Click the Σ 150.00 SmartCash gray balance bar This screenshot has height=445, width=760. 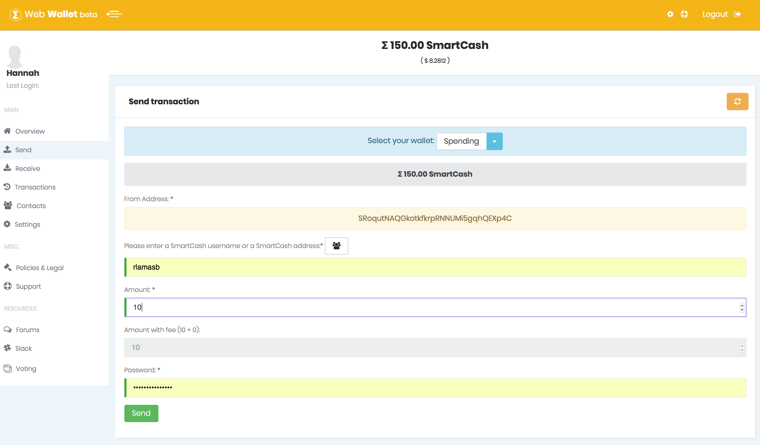(435, 174)
